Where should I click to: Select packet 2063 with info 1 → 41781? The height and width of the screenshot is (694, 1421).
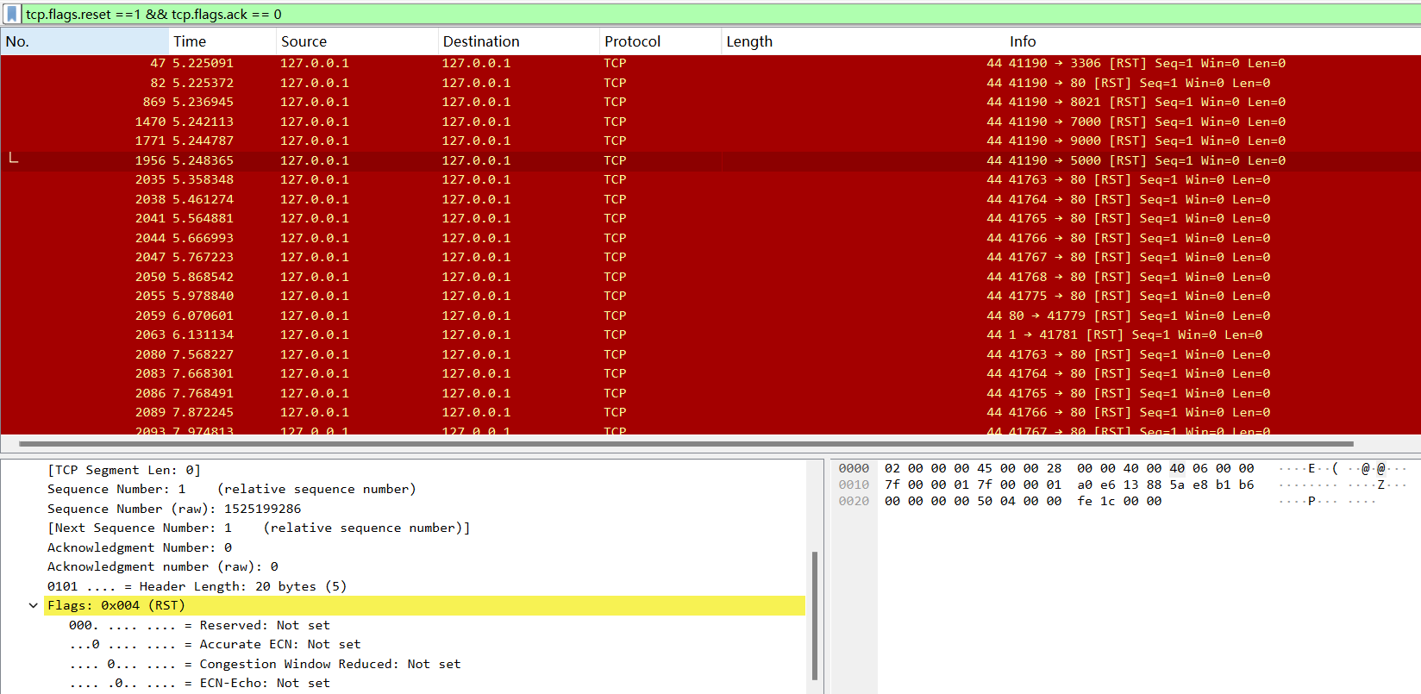(710, 334)
